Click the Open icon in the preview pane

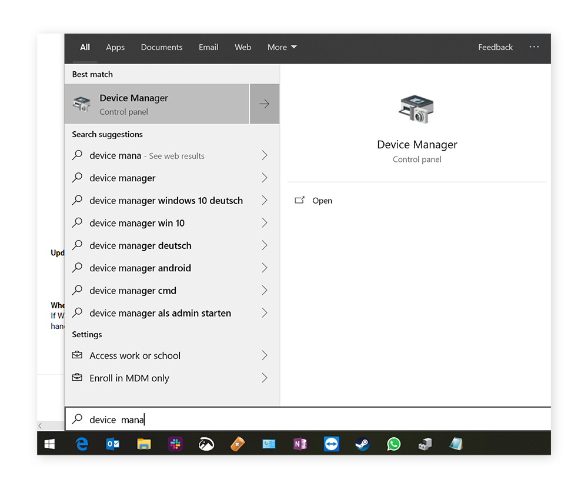click(x=300, y=201)
